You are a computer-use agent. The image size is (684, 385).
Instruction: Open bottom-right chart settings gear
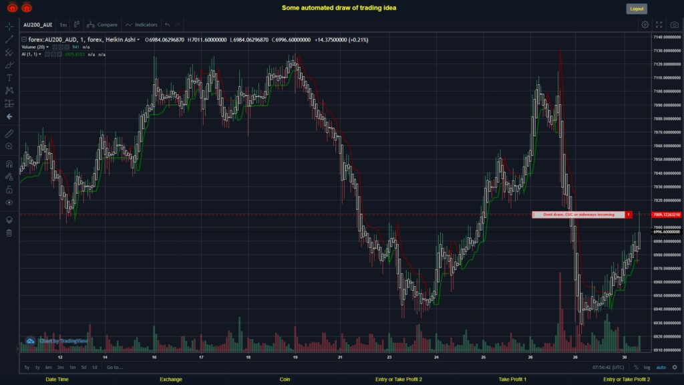(x=675, y=368)
